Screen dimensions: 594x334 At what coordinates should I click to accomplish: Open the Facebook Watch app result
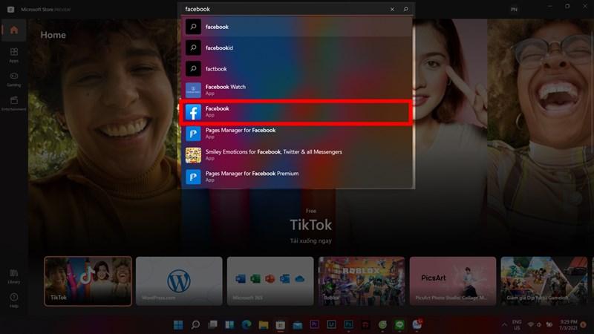pos(296,90)
